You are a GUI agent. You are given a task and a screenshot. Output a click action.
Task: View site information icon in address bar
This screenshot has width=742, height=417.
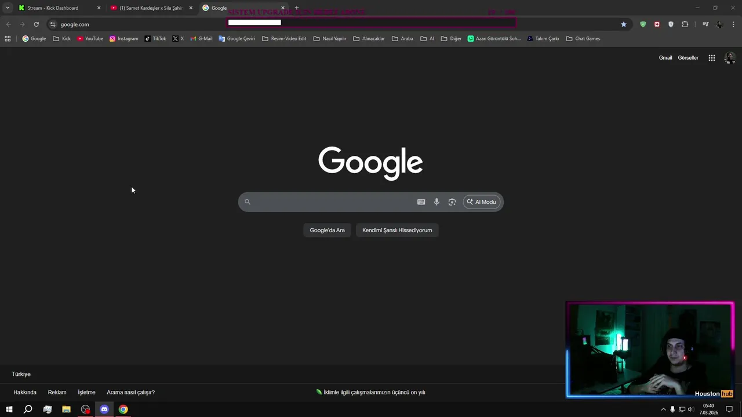pyautogui.click(x=53, y=24)
